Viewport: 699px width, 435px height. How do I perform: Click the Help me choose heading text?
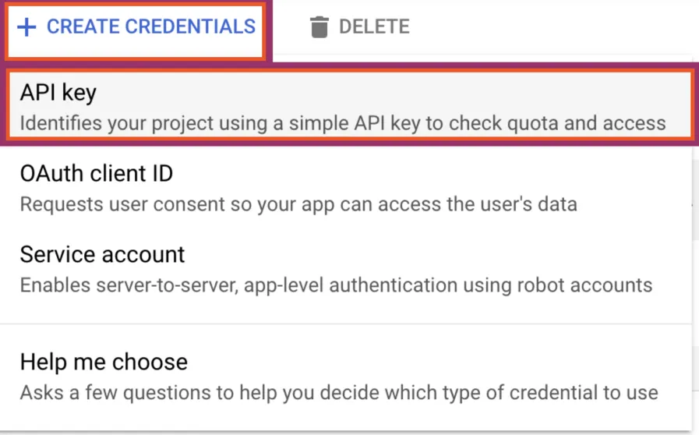tap(104, 362)
